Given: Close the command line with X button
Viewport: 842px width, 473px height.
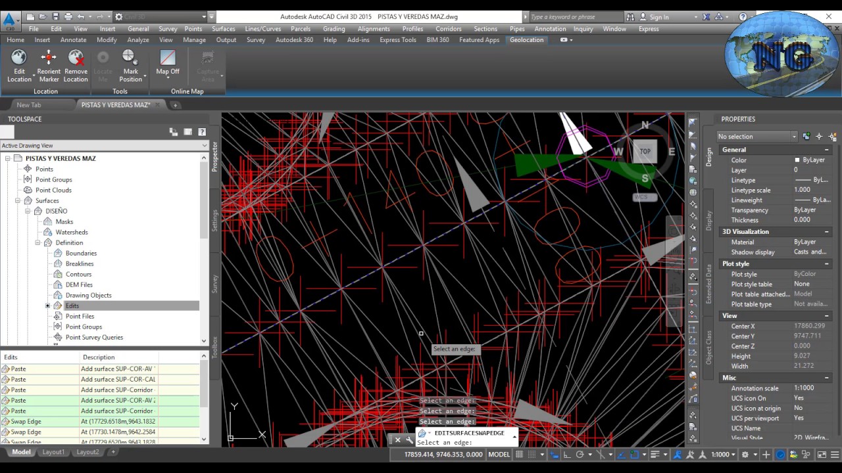Looking at the screenshot, I should click(x=397, y=440).
